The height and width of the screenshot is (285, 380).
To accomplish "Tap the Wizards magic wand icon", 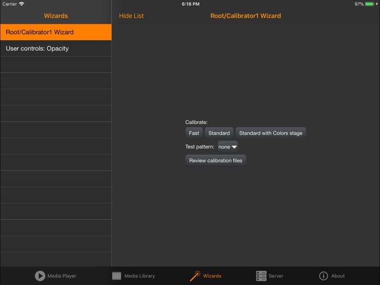I will coord(195,276).
